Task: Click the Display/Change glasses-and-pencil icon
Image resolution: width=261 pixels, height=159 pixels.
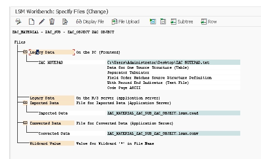Action: pyautogui.click(x=18, y=22)
